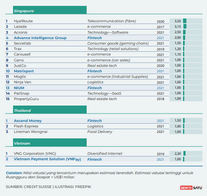Click Fintech label in VNPay row

click(x=95, y=159)
